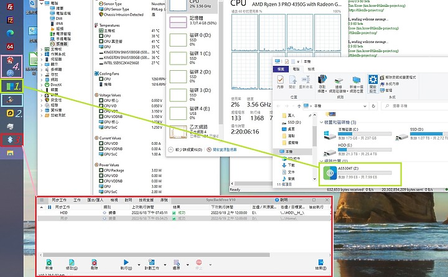Collapse the 裝置和磁碟機 (3) group in Explorer
448x277 pixels.
(x=322, y=122)
